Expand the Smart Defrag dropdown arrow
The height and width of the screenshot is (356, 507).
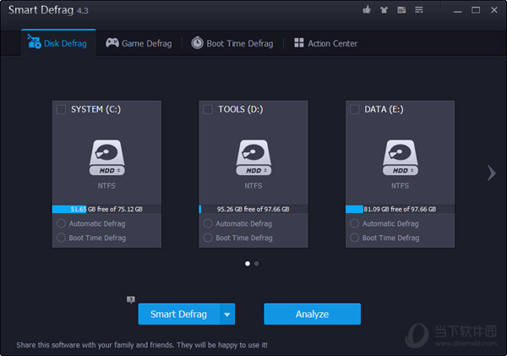[226, 315]
